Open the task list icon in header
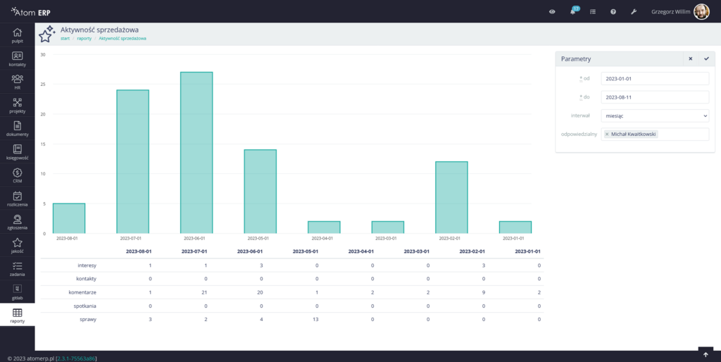 [593, 12]
